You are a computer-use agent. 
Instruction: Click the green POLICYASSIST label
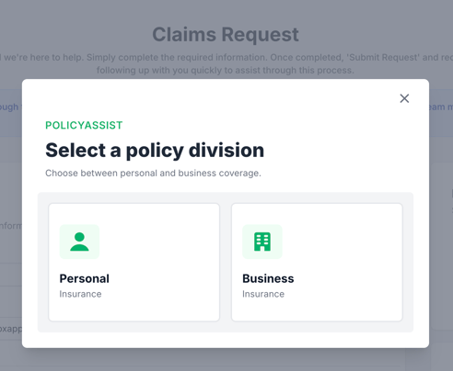tap(84, 125)
